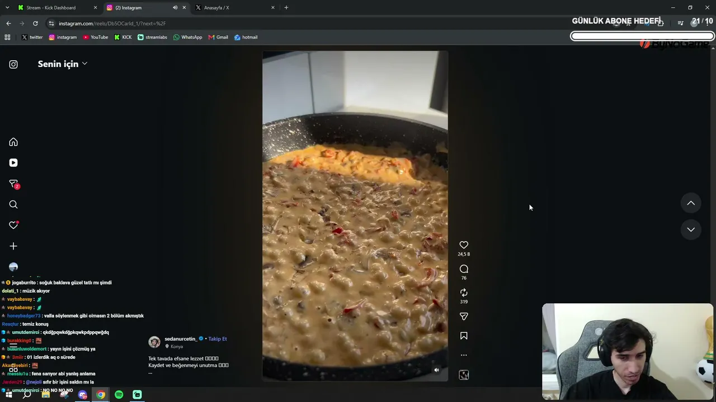The height and width of the screenshot is (402, 716).
Task: Open the profile avatar in the sidebar
Action: tap(13, 267)
